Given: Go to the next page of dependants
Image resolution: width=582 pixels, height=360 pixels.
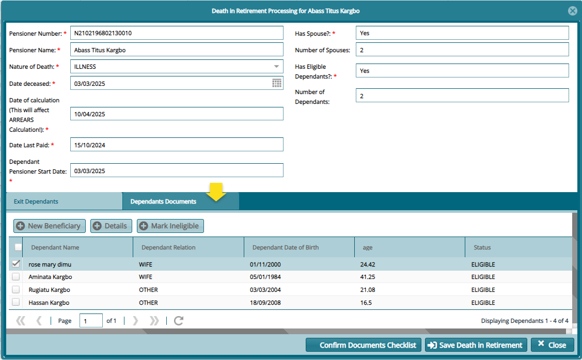Looking at the screenshot, I should pyautogui.click(x=135, y=321).
